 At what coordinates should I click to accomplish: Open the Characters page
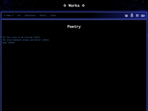(30, 15)
